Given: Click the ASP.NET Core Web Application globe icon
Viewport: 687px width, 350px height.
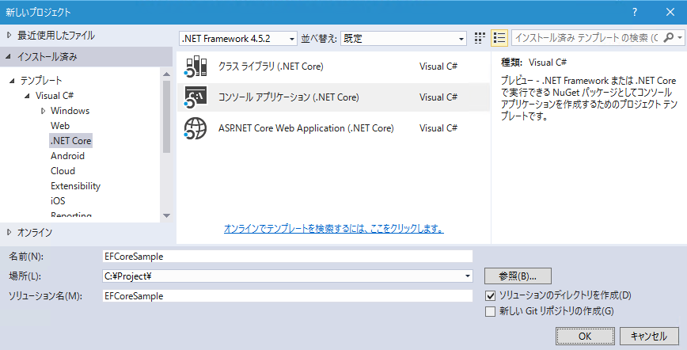Looking at the screenshot, I should 195,128.
